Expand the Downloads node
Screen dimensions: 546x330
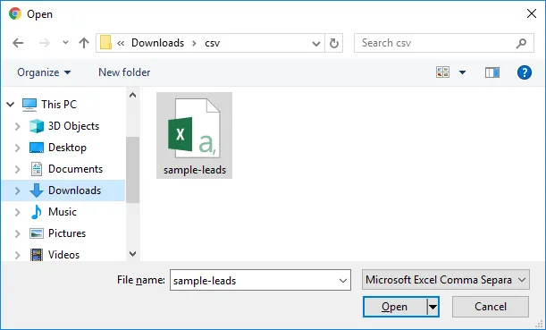click(17, 190)
